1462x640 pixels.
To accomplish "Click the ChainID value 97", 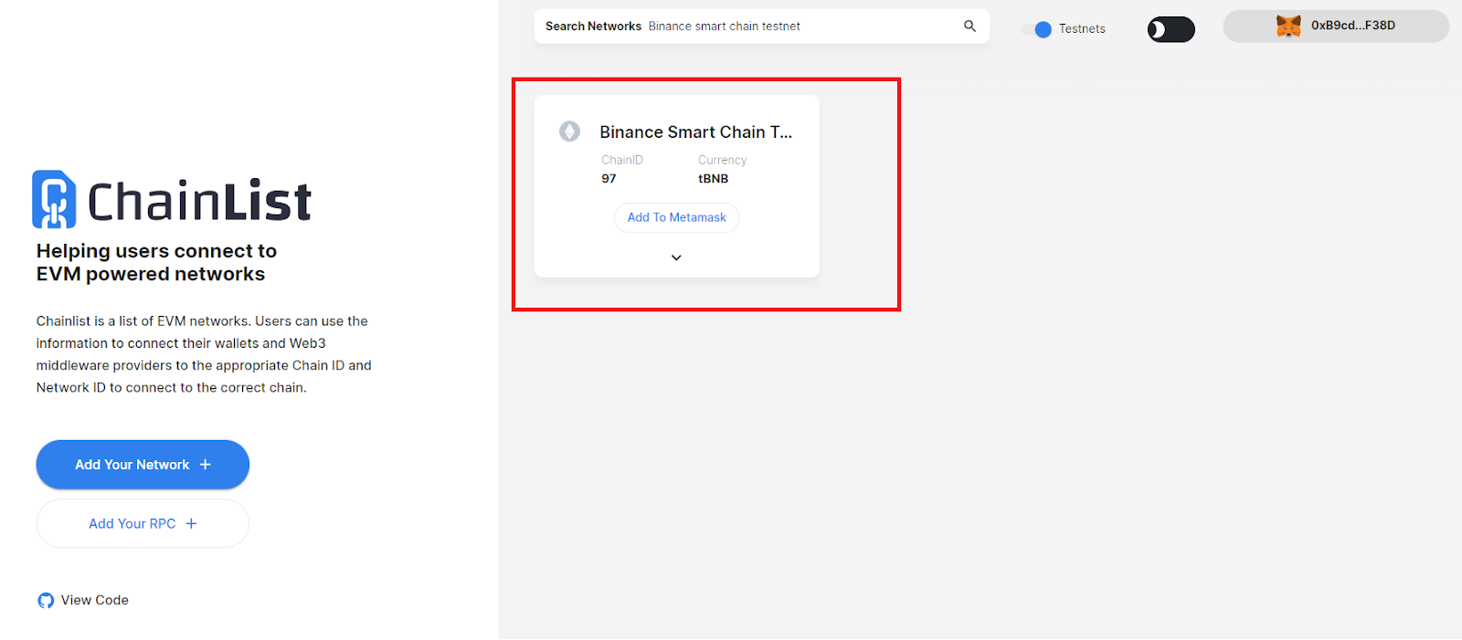I will point(609,179).
